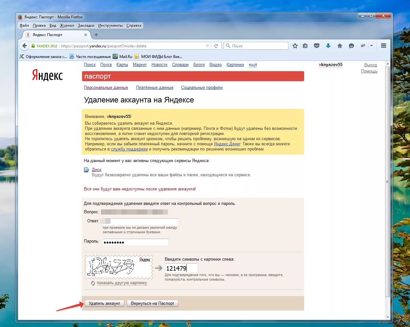Click the page vertical scrollbar
Screen dimensions: 410x327
(387, 182)
